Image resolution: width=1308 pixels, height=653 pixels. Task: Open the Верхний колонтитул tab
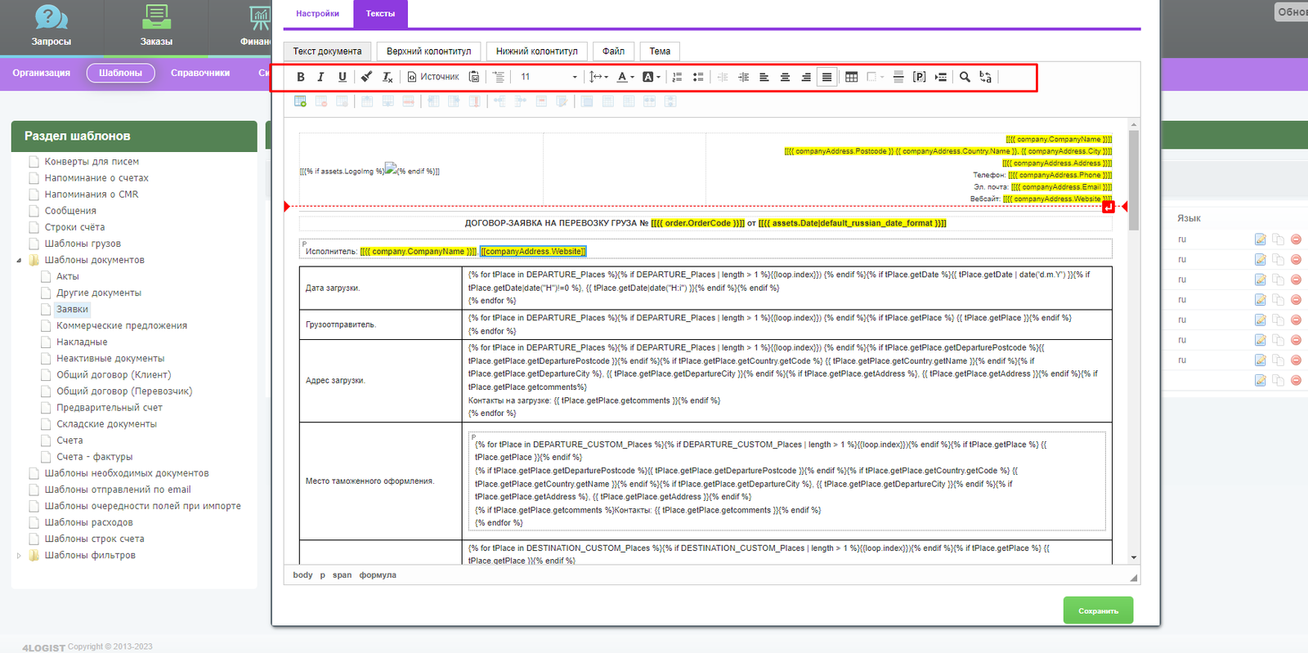pos(428,51)
